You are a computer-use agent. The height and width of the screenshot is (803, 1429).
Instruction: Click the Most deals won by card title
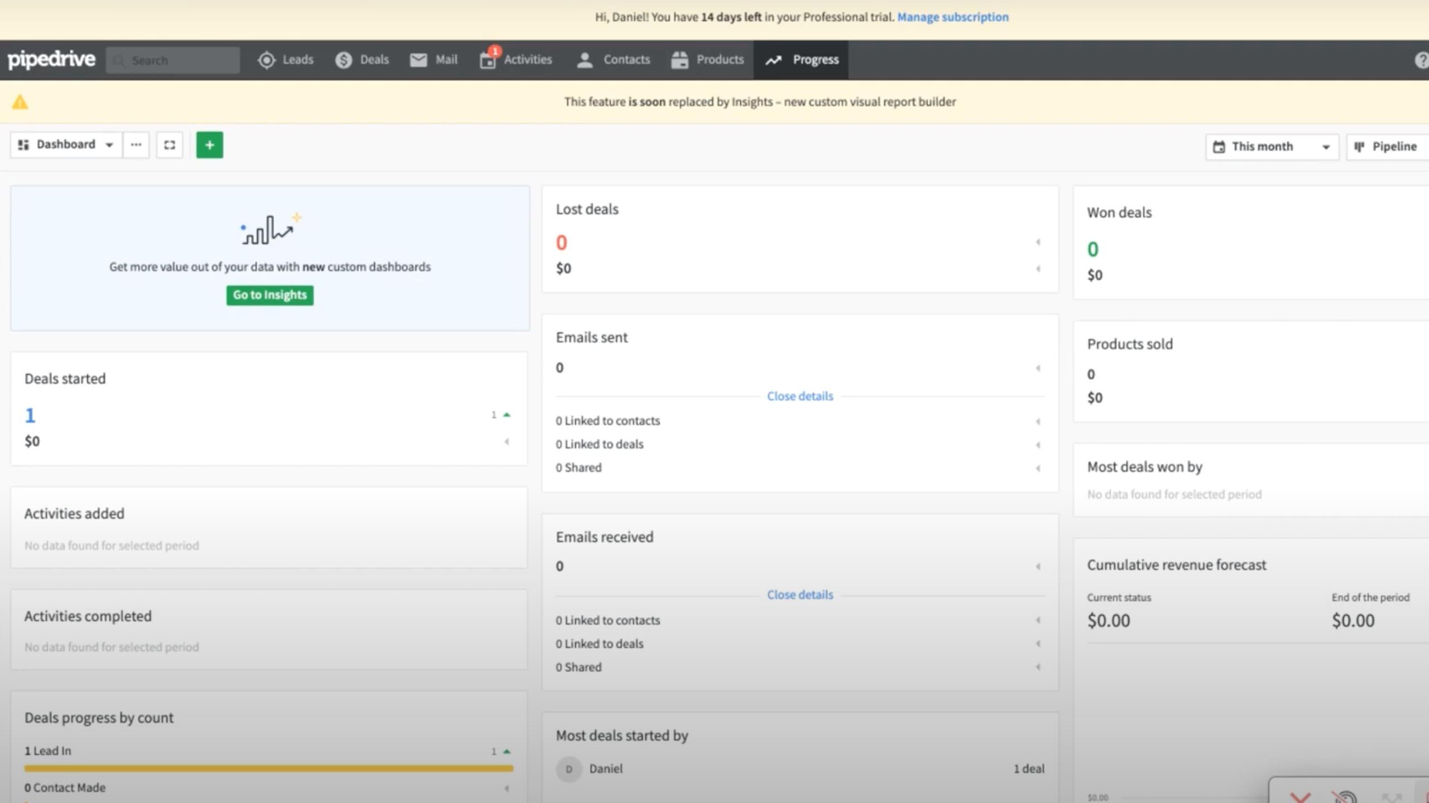[1144, 467]
